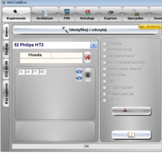The image size is (162, 153).
Task: Select the TPX3/TPX4 radio button
Action: (x=104, y=75)
